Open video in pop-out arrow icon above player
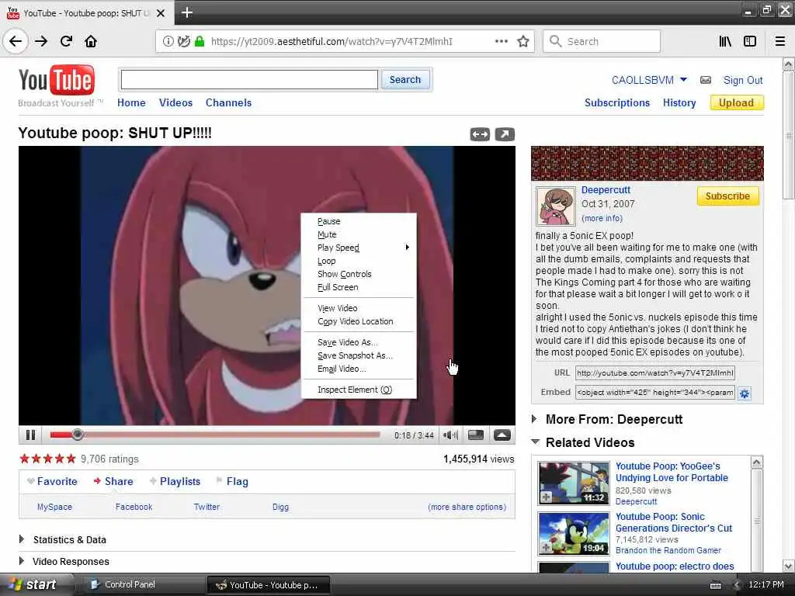795x596 pixels. click(505, 134)
